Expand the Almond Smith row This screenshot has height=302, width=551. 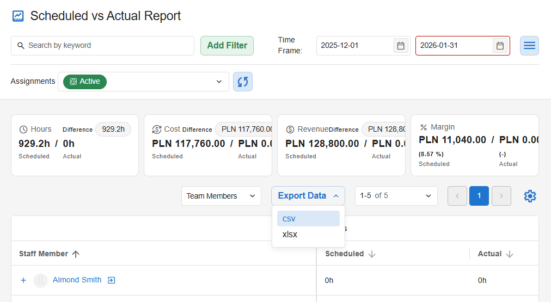23,280
